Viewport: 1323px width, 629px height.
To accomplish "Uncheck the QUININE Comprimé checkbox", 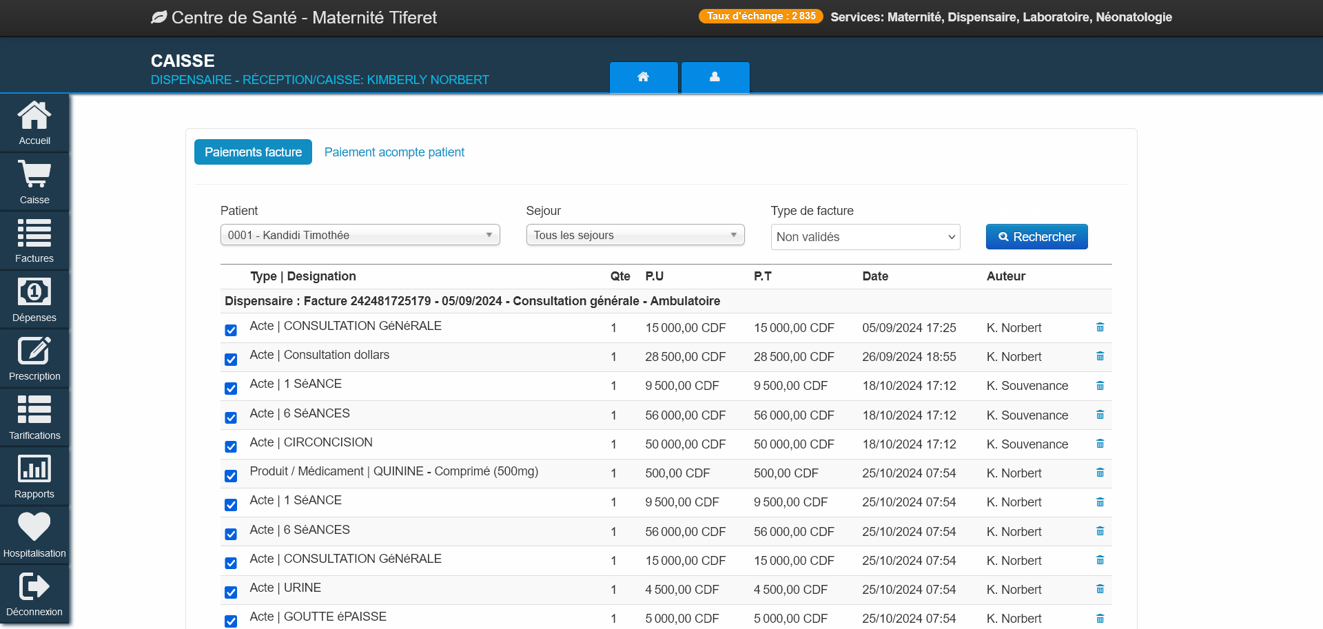I will click(x=231, y=476).
